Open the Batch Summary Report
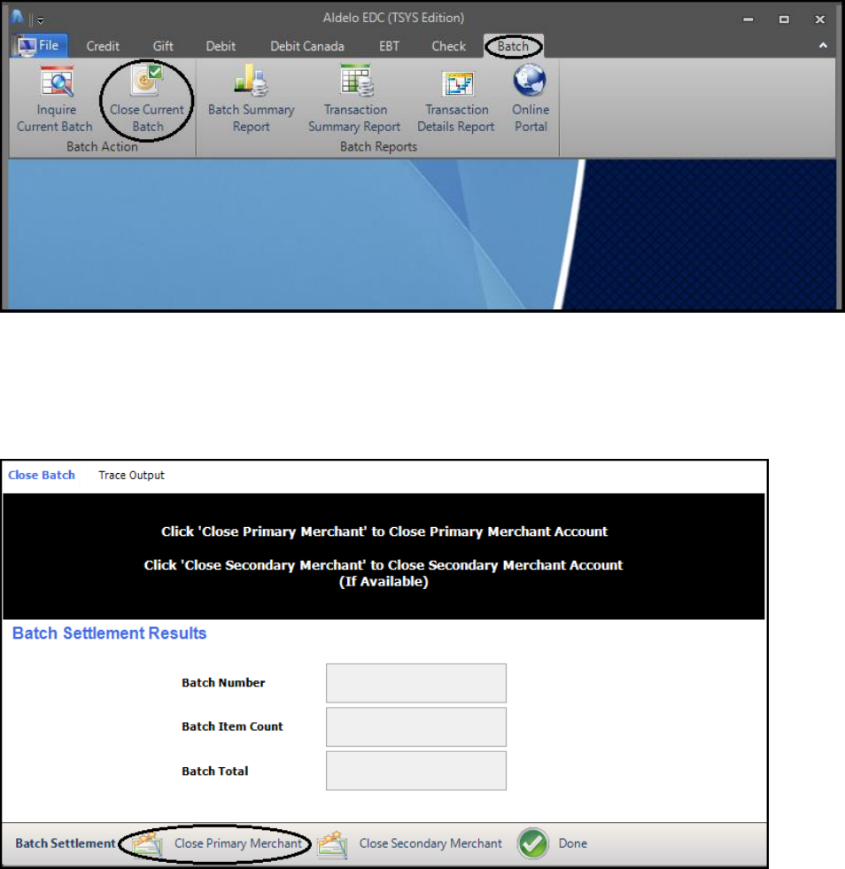Viewport: 845px width, 869px height. pos(251,99)
